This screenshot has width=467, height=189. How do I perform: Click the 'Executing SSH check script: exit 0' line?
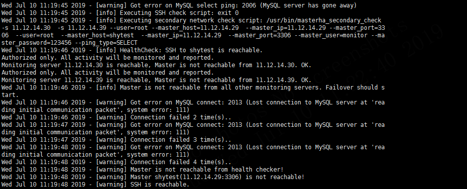[x=120, y=13]
